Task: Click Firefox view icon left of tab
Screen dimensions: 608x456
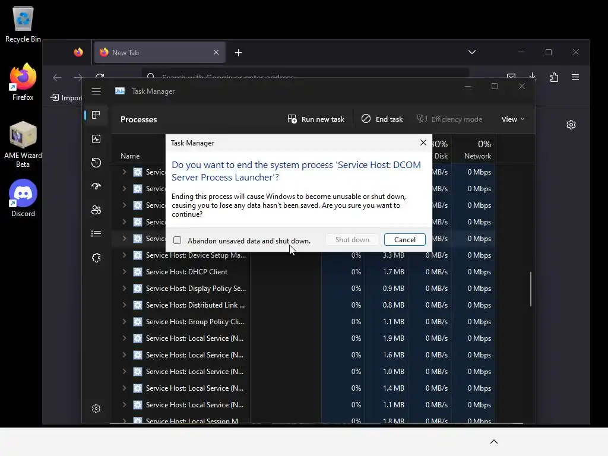Action: (78, 52)
